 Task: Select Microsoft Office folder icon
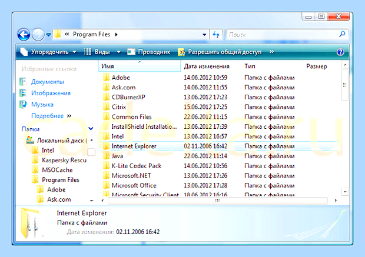point(106,185)
